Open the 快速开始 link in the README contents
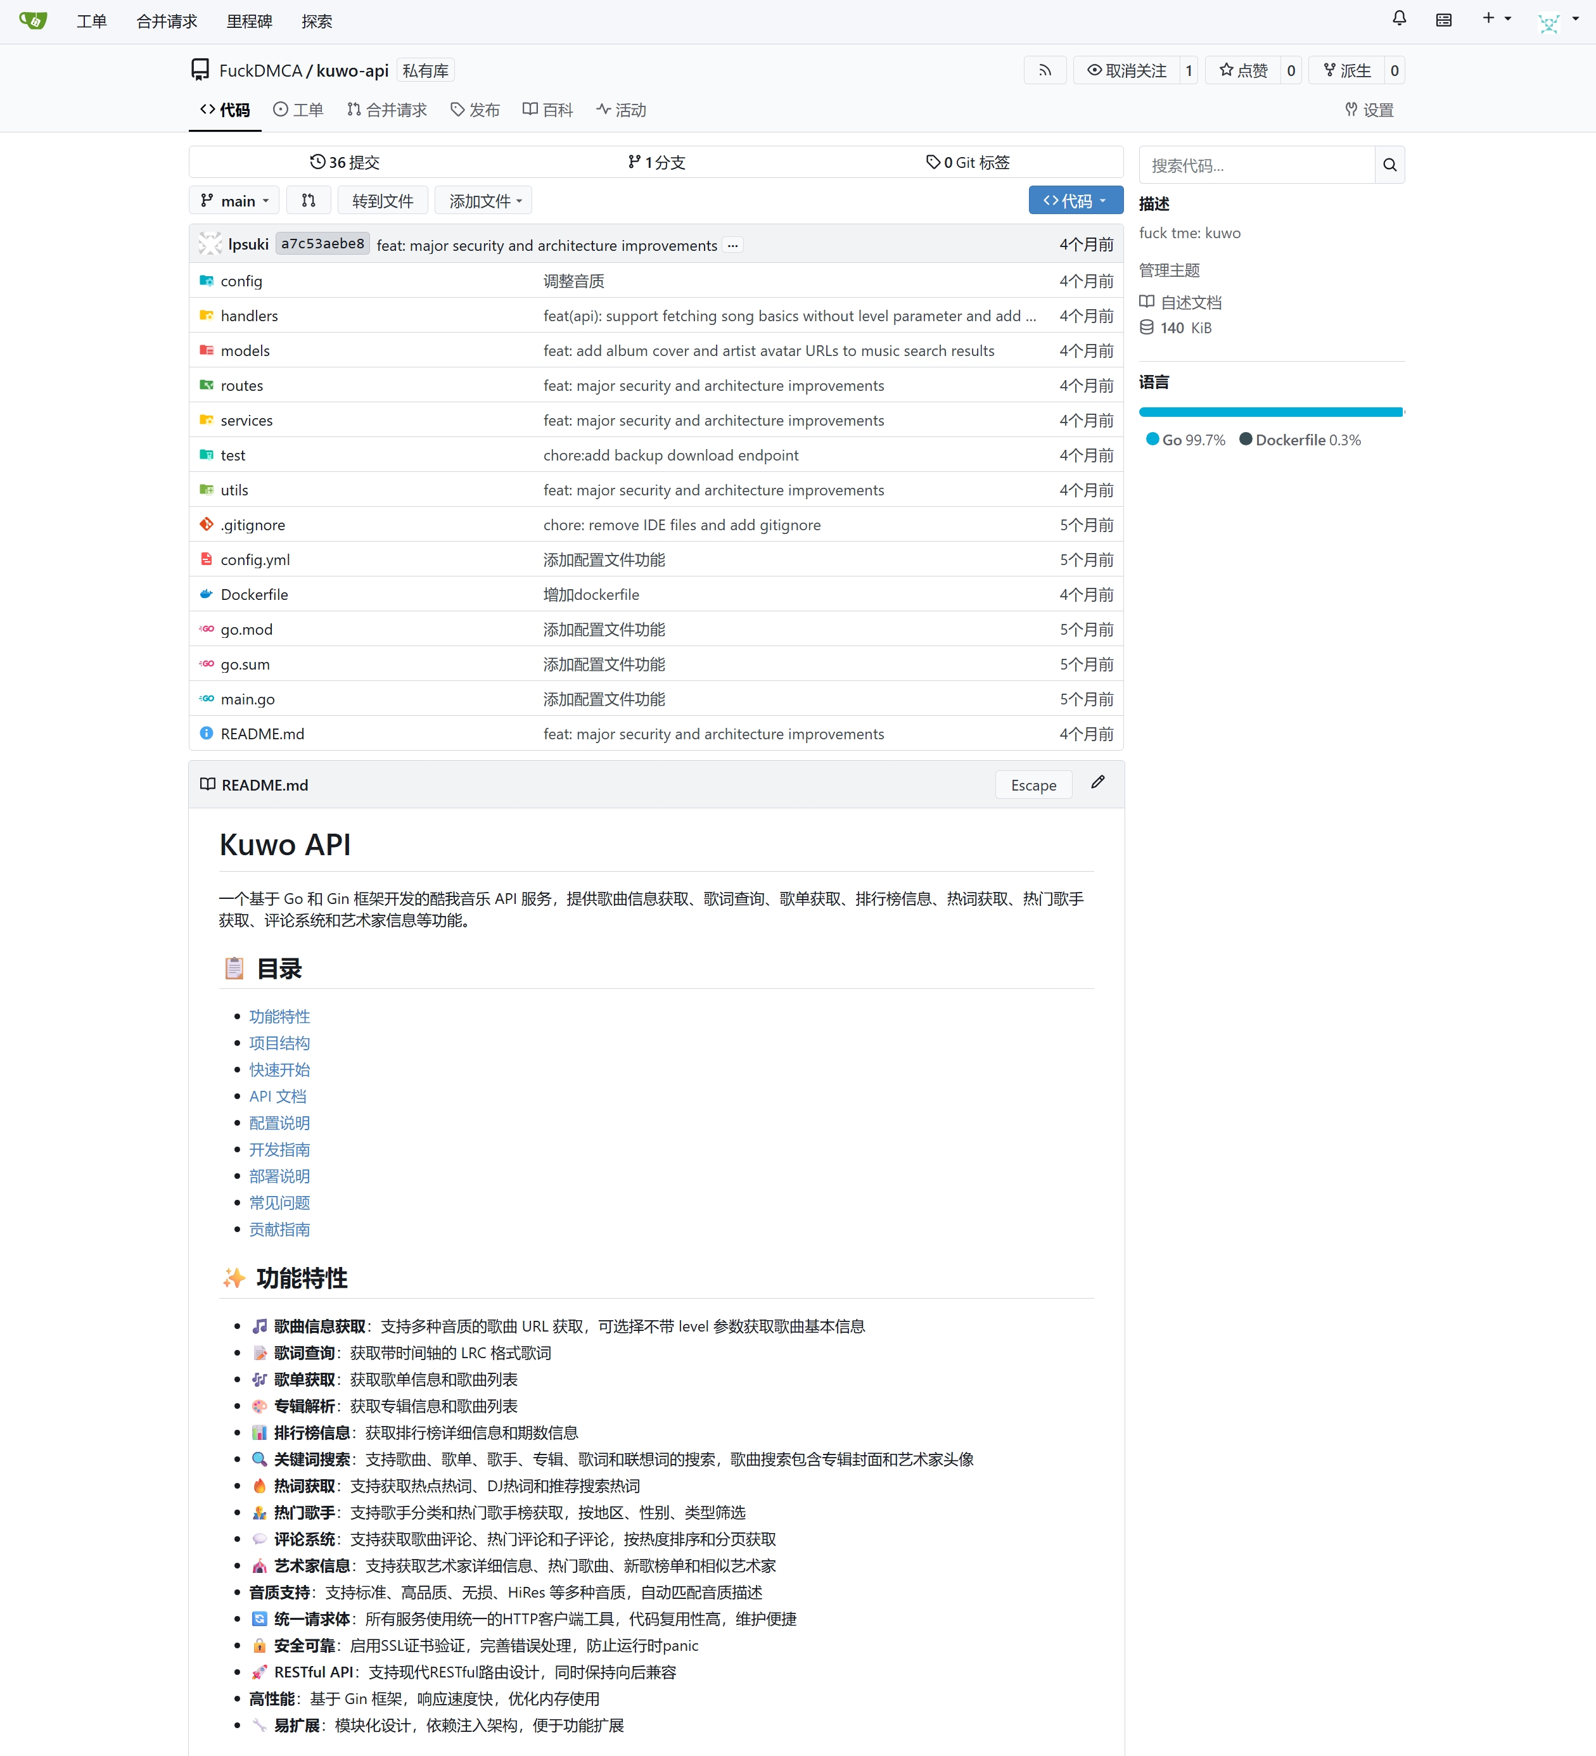The height and width of the screenshot is (1756, 1596). pos(279,1069)
